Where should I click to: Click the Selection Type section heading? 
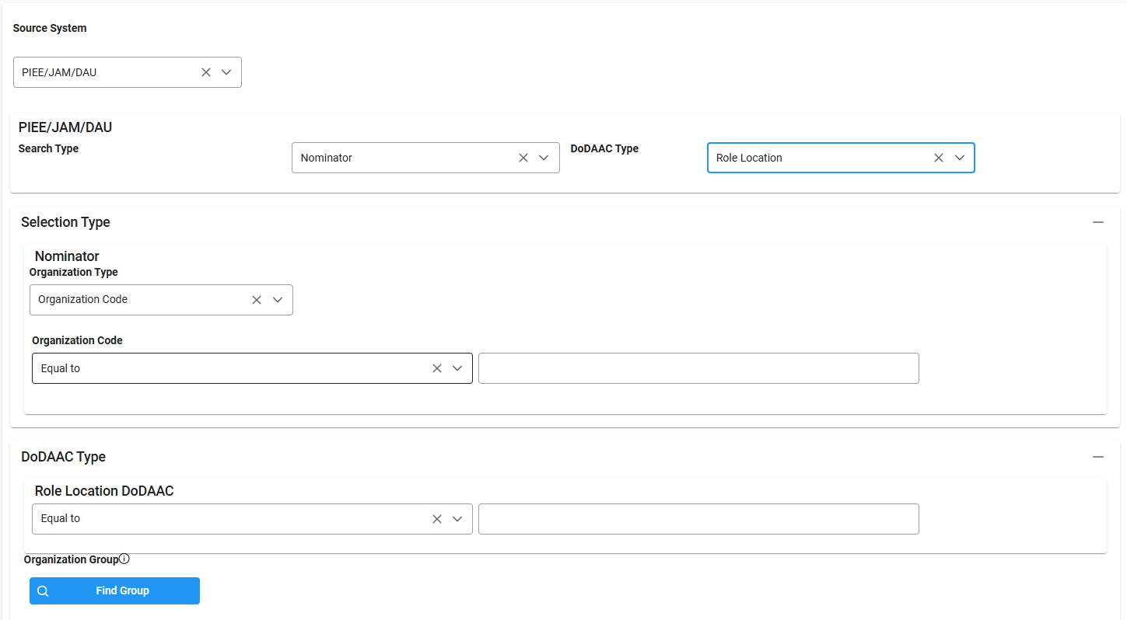(x=65, y=222)
